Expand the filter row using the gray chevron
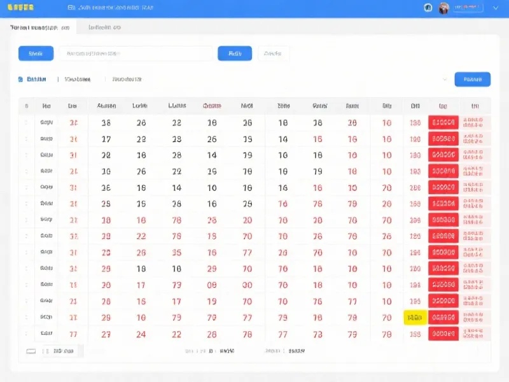This screenshot has height=382, width=509. pyautogui.click(x=445, y=80)
